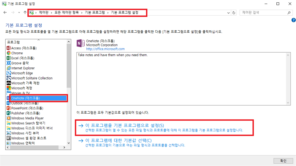Click program list scroll-up arrow
Viewport: 296px width, 166px height.
[69, 42]
